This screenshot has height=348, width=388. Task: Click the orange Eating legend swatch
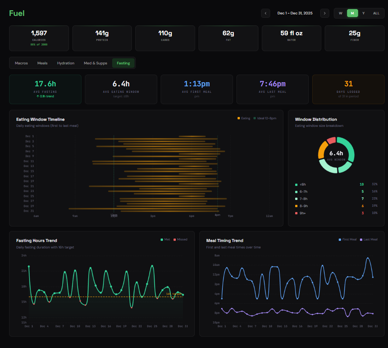click(x=239, y=119)
